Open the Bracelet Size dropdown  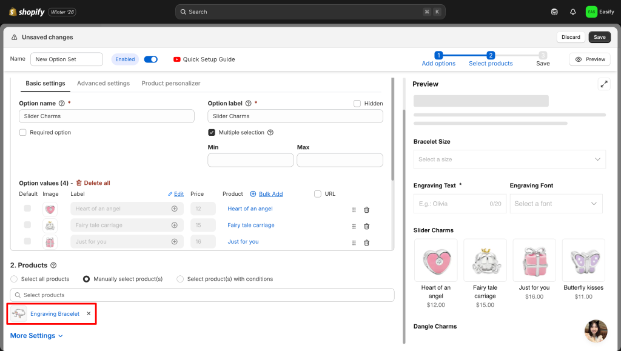[509, 159]
